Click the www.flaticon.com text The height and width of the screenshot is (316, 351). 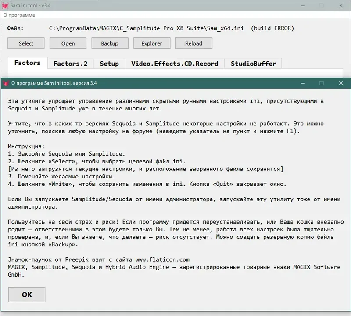pyautogui.click(x=162, y=259)
